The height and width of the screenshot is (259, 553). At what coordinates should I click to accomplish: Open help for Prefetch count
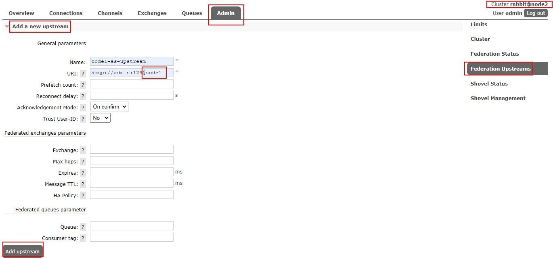pyautogui.click(x=83, y=85)
